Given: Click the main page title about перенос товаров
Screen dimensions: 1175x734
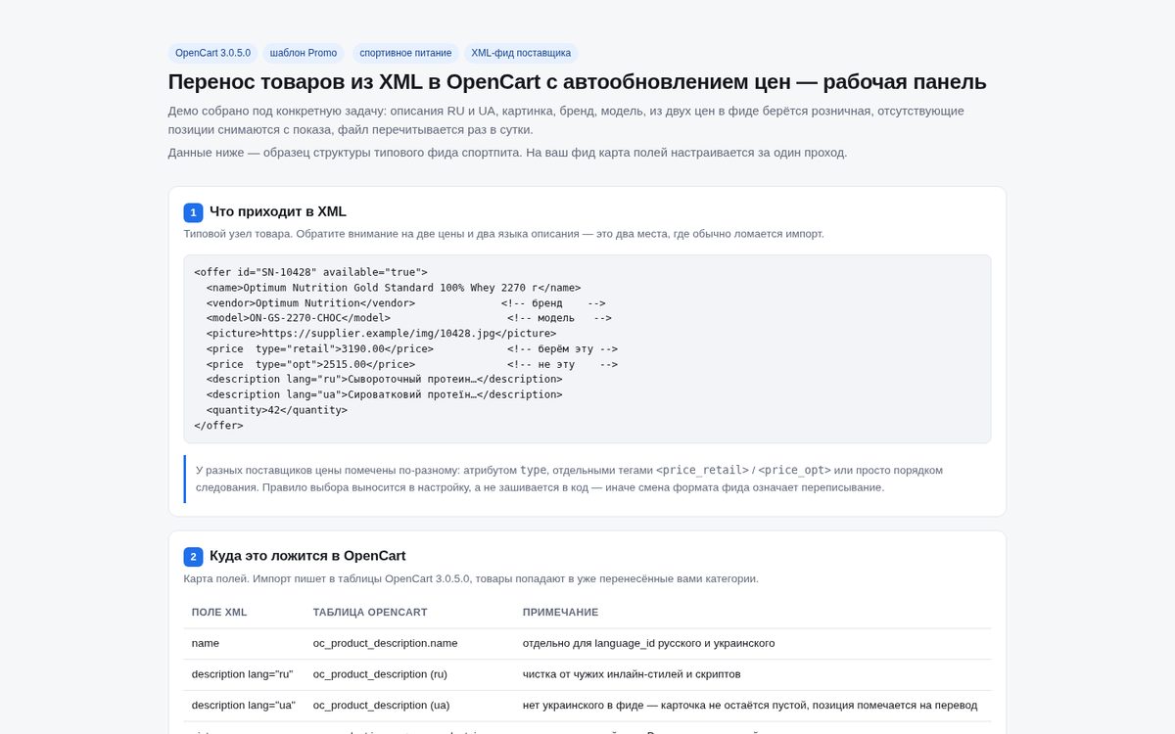Looking at the screenshot, I should (x=577, y=82).
